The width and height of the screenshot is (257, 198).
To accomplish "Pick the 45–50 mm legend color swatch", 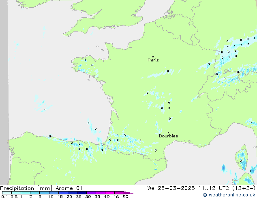I will 119,193.
